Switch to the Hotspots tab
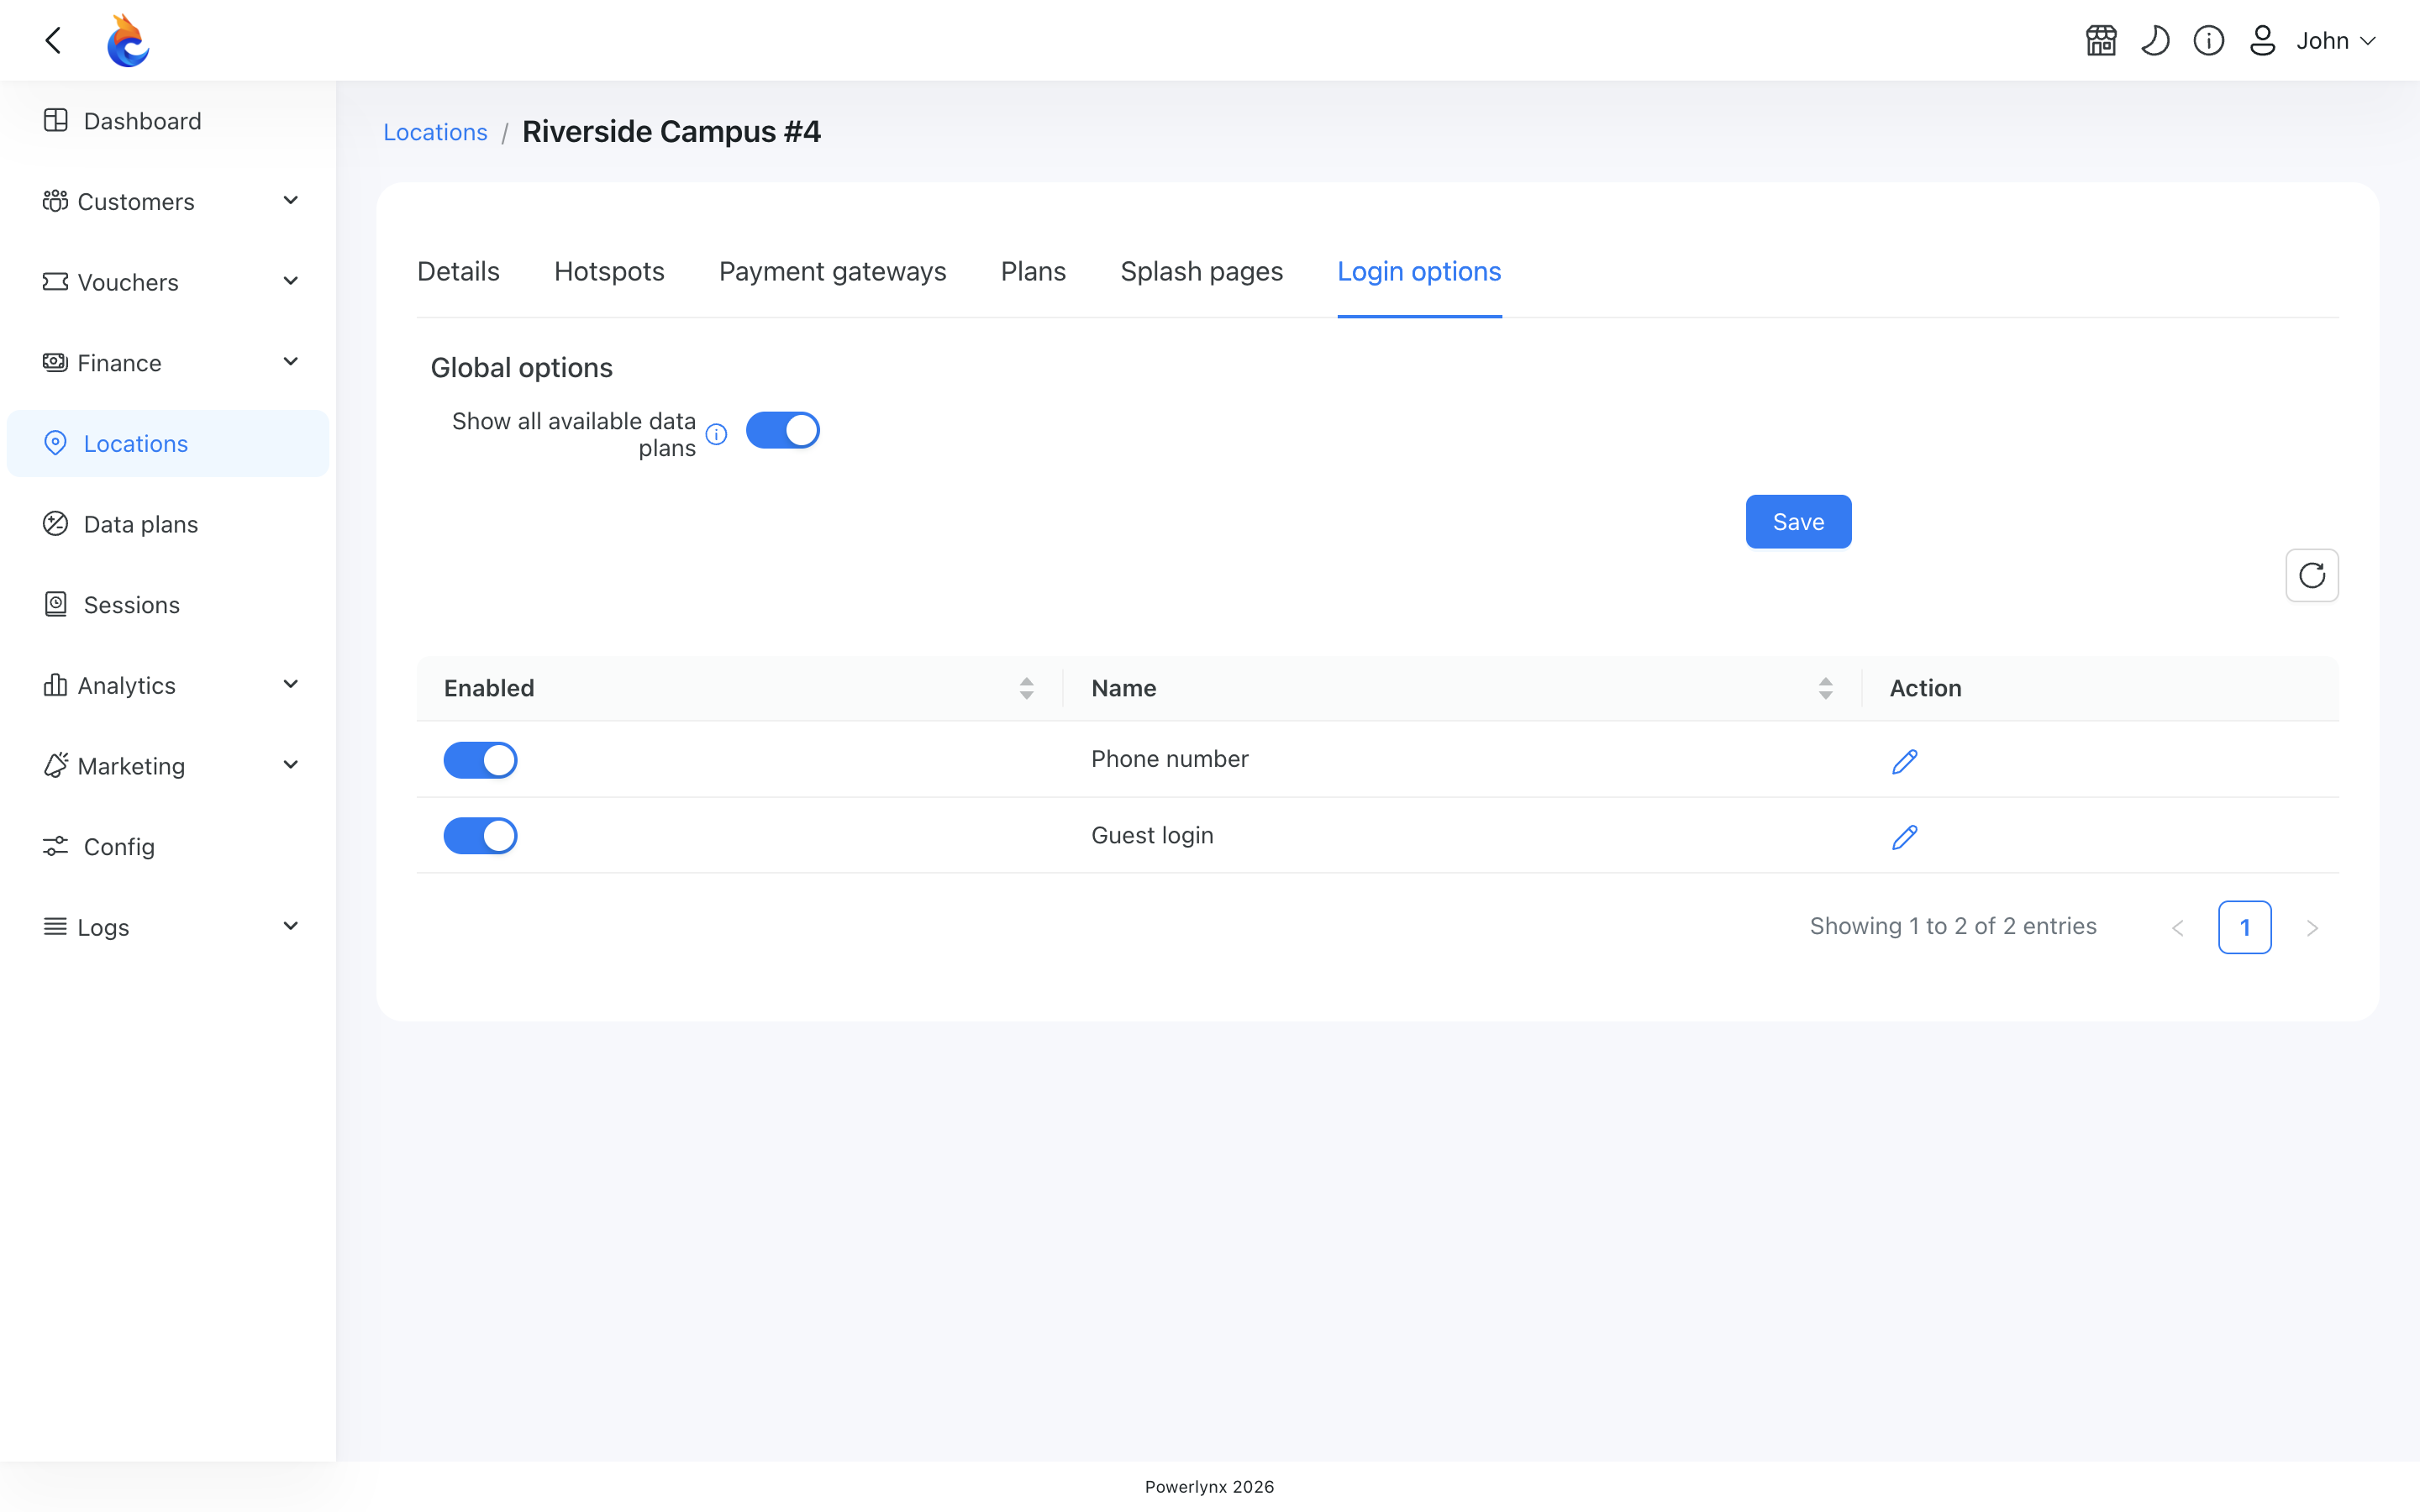 pos(609,271)
